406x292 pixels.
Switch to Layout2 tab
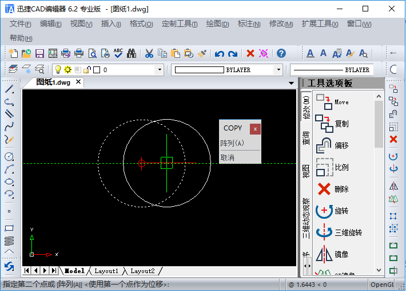pos(142,271)
